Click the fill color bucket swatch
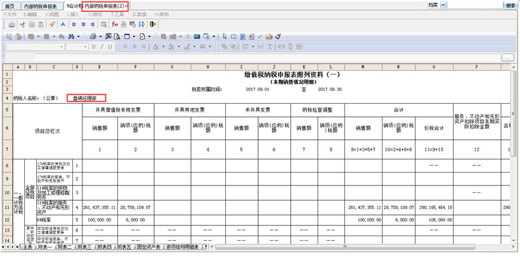Screen dimensions: 520x259 click(171, 47)
